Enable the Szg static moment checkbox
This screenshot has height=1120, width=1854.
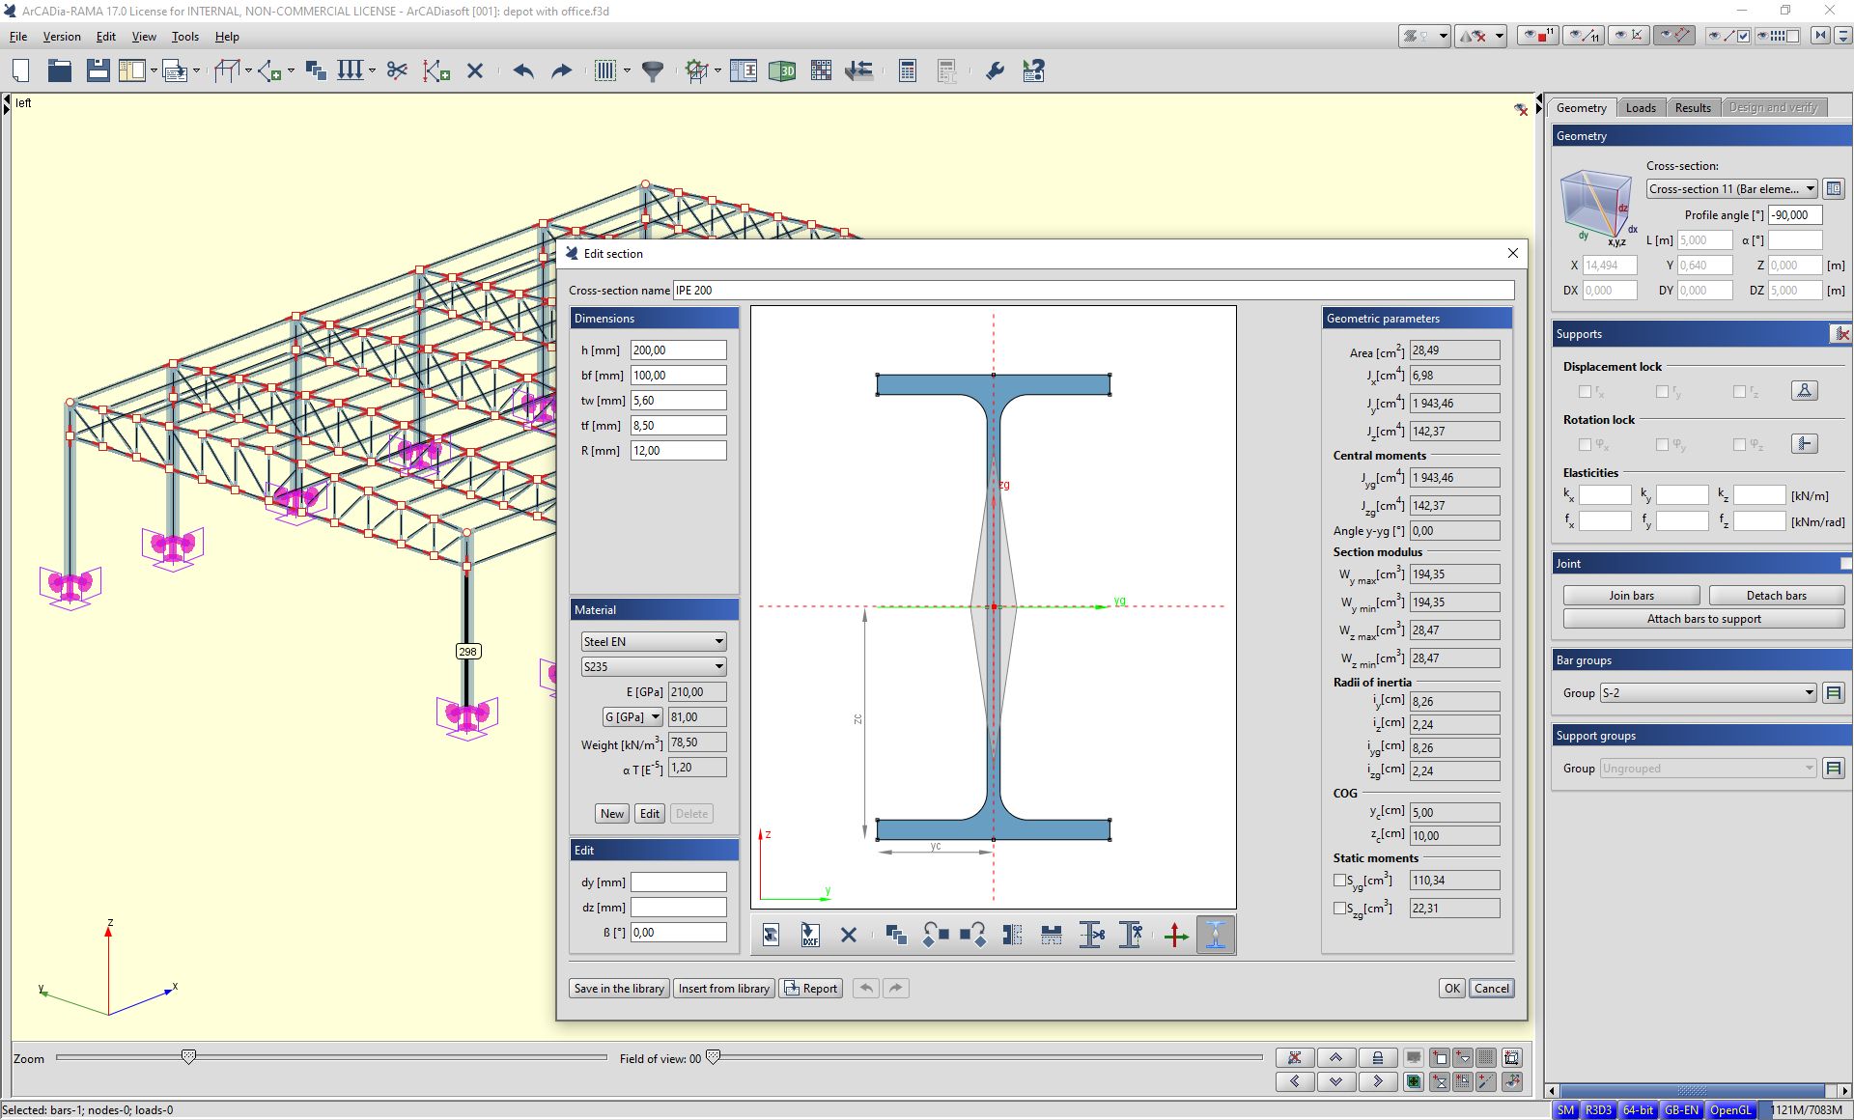tap(1339, 908)
